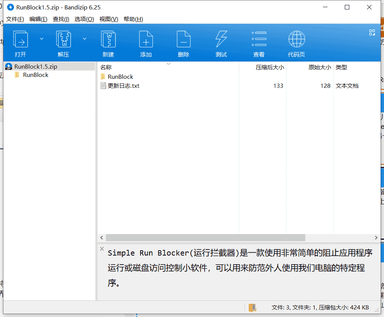Image resolution: width=384 pixels, height=317 pixels.
Task: Click the horizontal scrollbar right arrow
Action: click(376, 237)
